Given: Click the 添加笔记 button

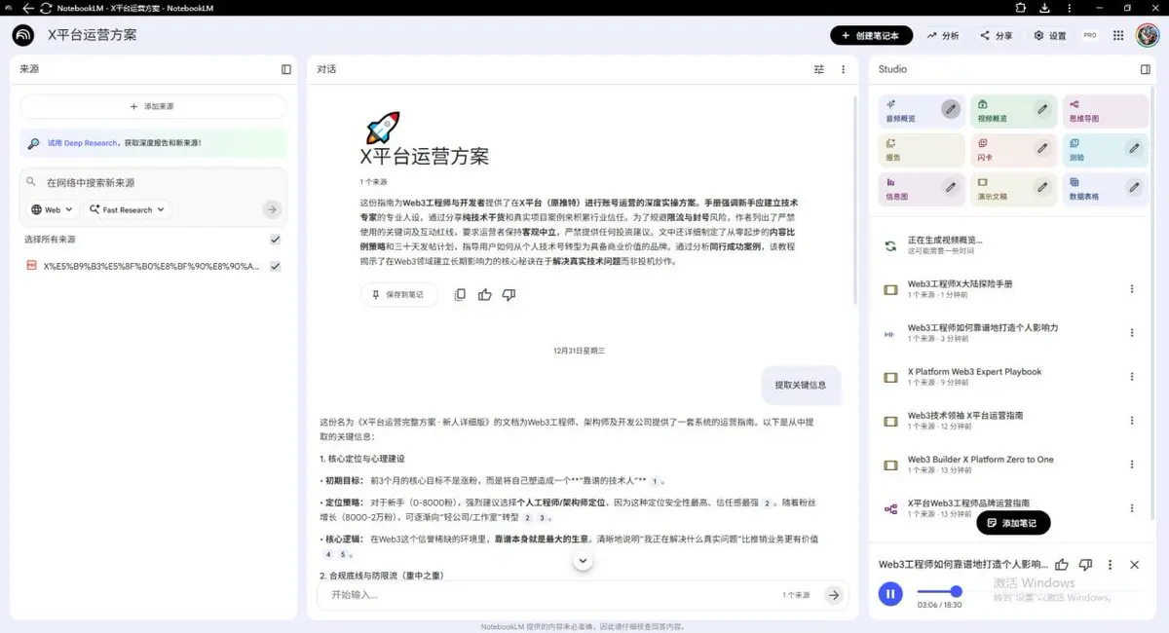Looking at the screenshot, I should click(x=1013, y=523).
